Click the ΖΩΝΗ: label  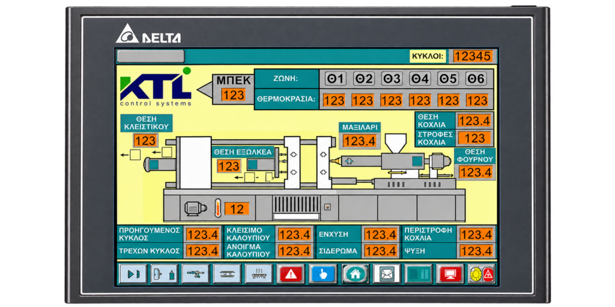(285, 79)
